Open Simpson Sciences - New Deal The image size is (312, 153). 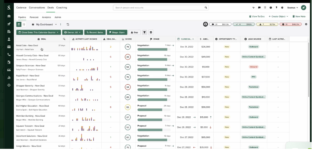[x=31, y=65]
